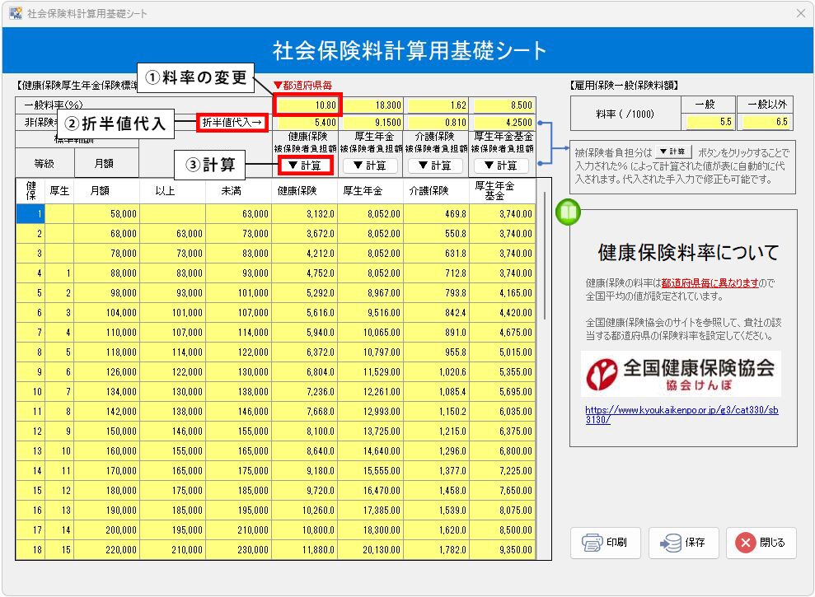
Task: Click ▼計算 under 厚生年金 被保険者負担額
Action: tap(370, 165)
